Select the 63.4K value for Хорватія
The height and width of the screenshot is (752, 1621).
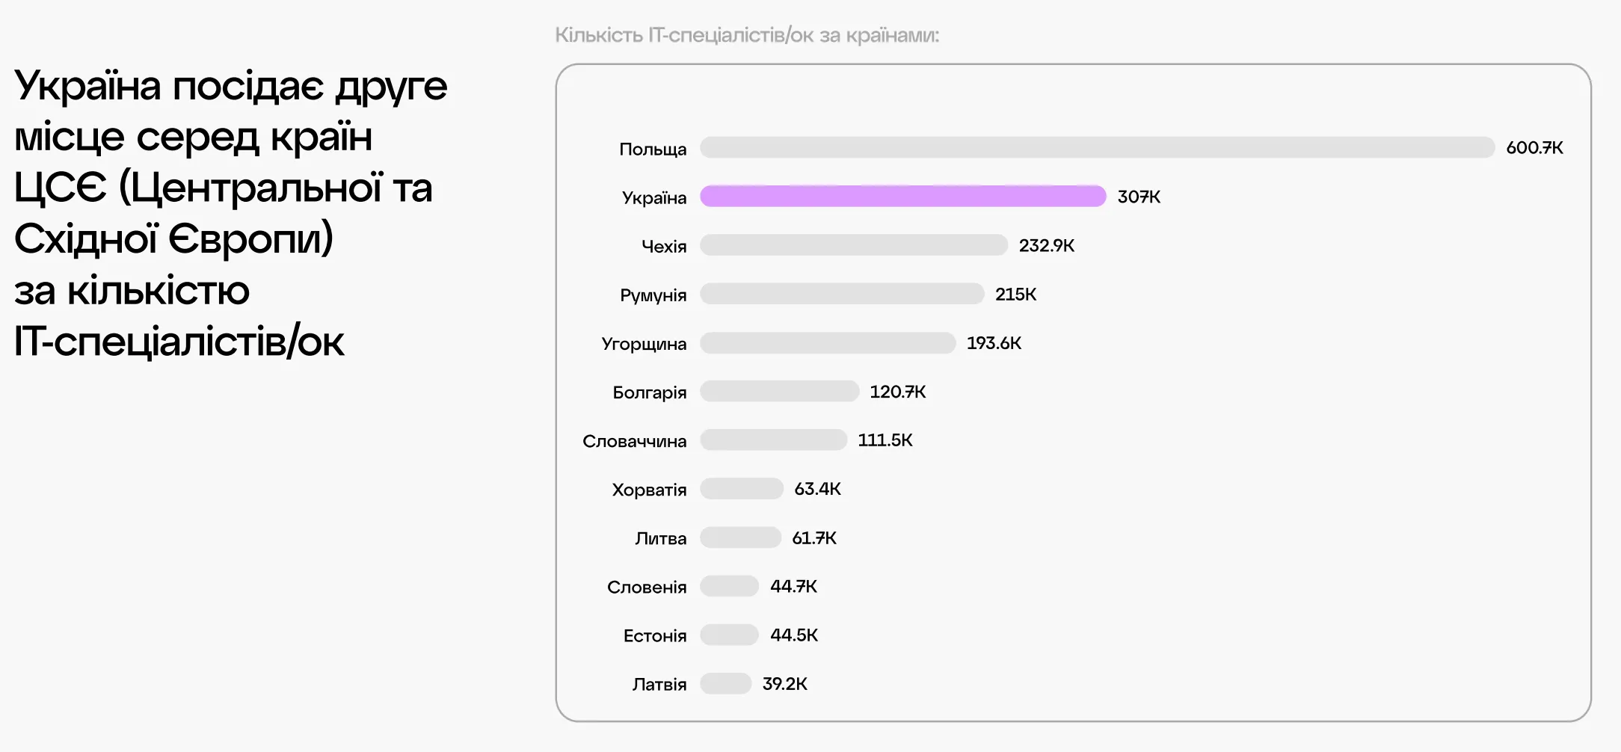[x=817, y=489]
